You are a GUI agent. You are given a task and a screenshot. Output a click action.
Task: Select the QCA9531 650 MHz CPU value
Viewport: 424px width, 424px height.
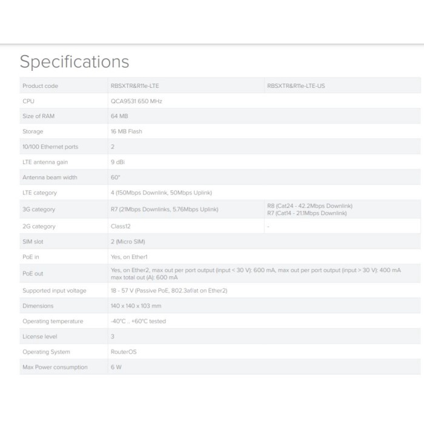[136, 101]
